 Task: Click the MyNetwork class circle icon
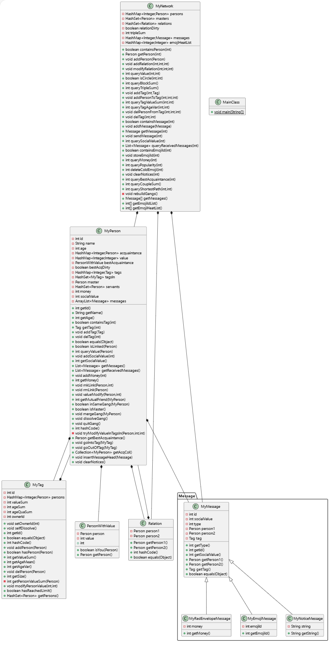click(150, 6)
